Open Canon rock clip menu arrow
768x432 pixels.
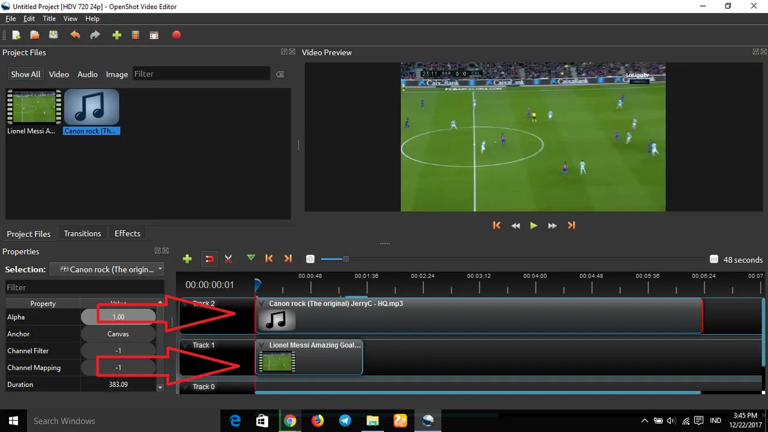click(x=262, y=304)
